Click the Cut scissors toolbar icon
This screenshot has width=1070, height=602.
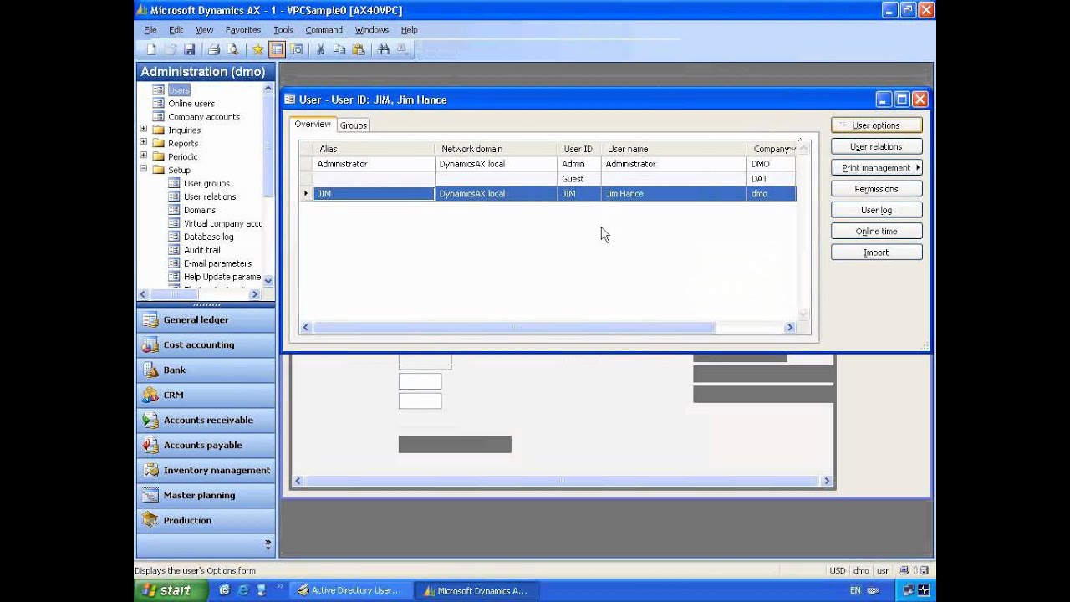coord(320,49)
